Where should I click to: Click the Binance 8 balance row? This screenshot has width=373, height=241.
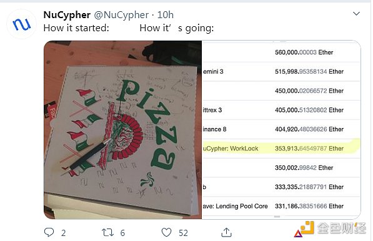281,129
